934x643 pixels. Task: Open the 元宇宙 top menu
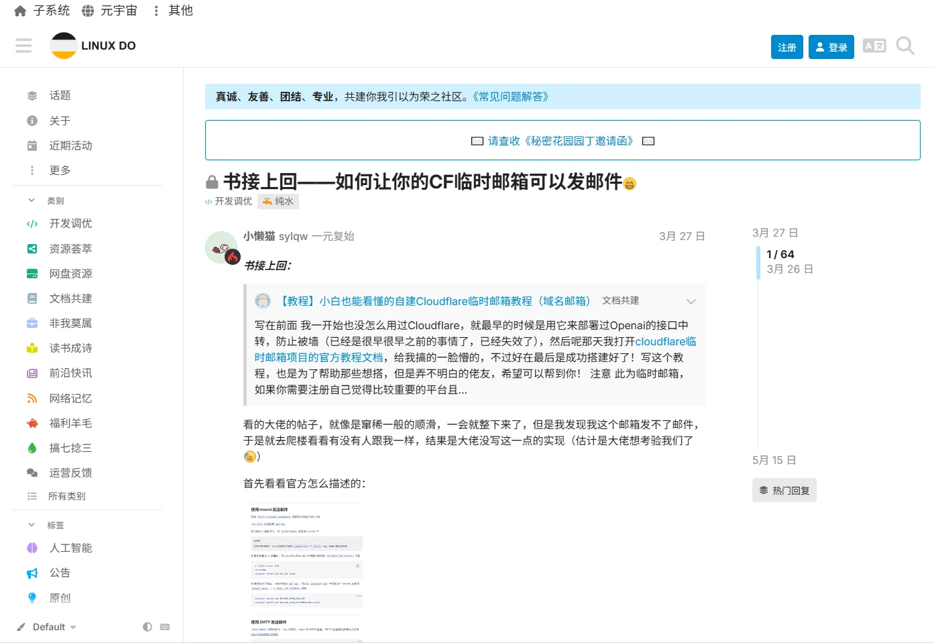109,11
